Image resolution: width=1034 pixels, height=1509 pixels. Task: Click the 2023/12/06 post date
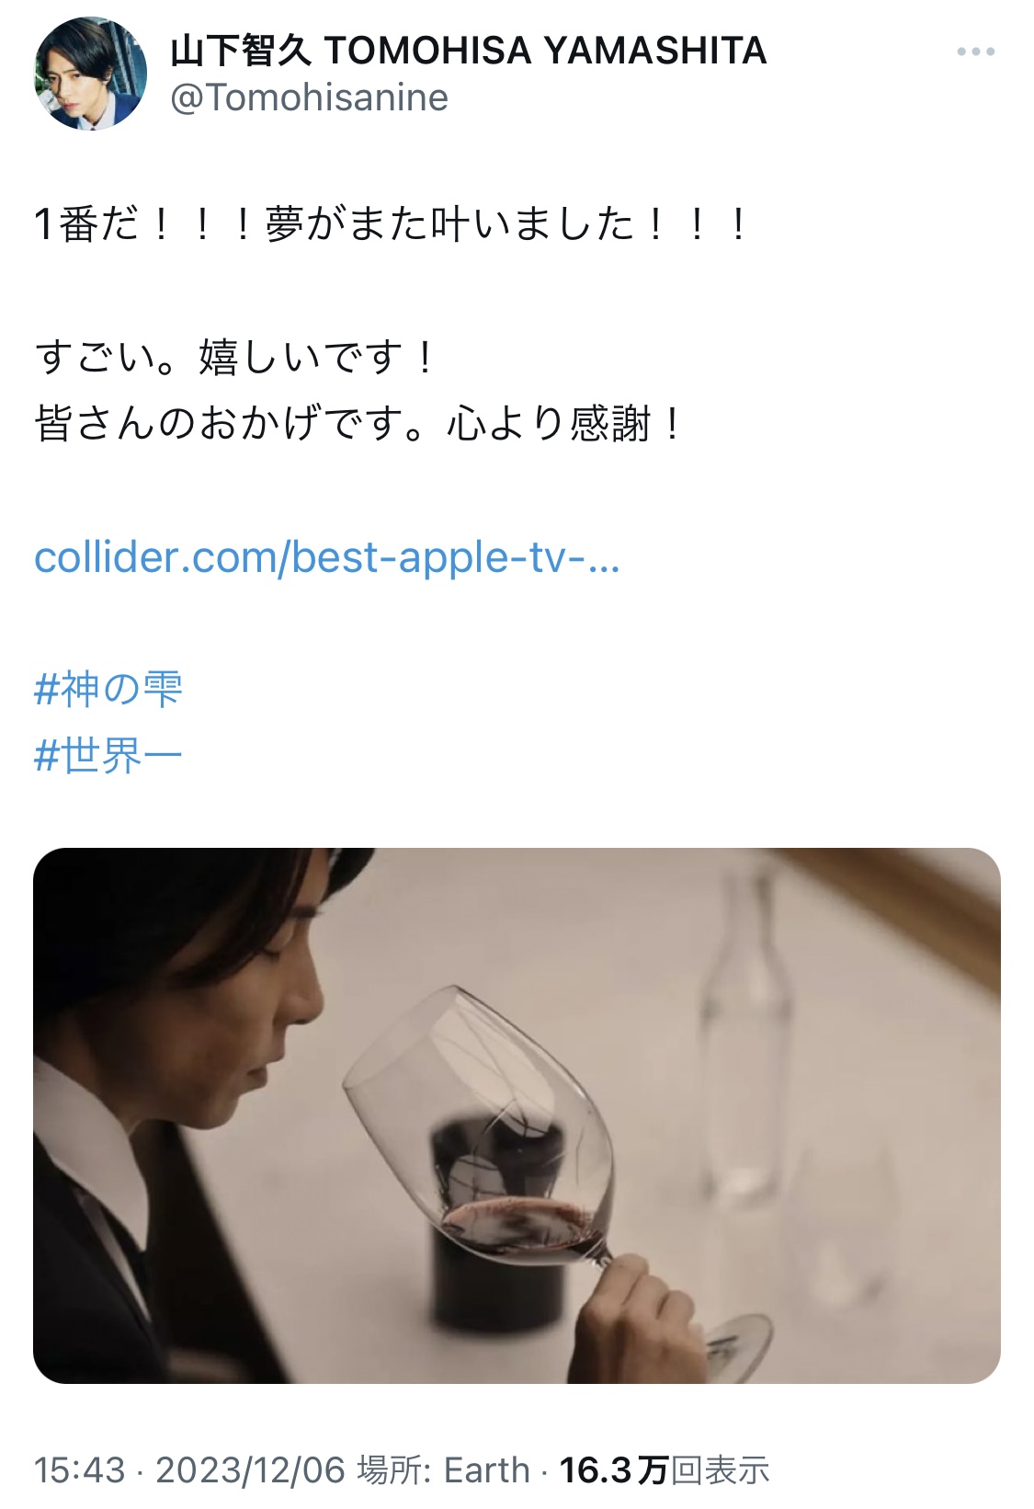point(250,1469)
